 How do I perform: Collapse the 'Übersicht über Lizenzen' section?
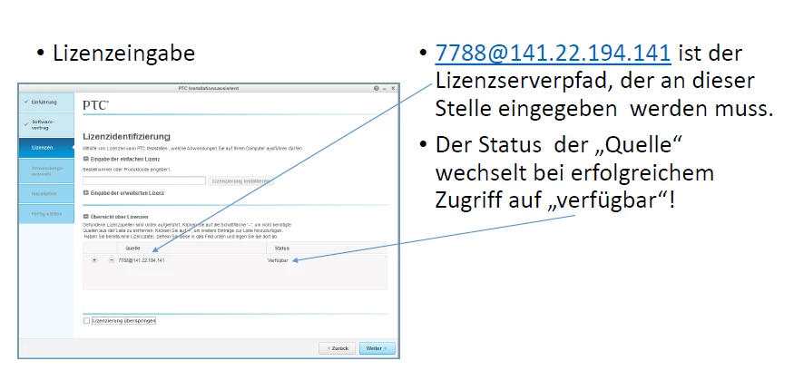(x=85, y=217)
